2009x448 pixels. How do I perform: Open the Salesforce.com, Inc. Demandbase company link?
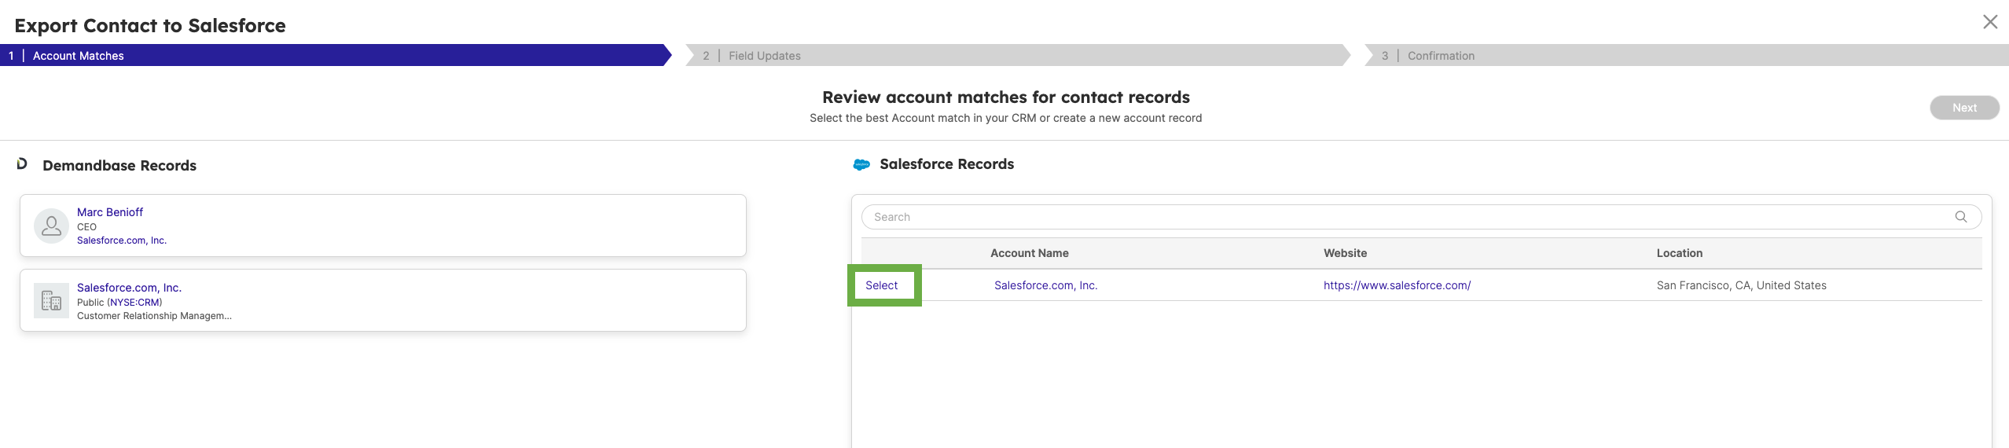pos(129,288)
